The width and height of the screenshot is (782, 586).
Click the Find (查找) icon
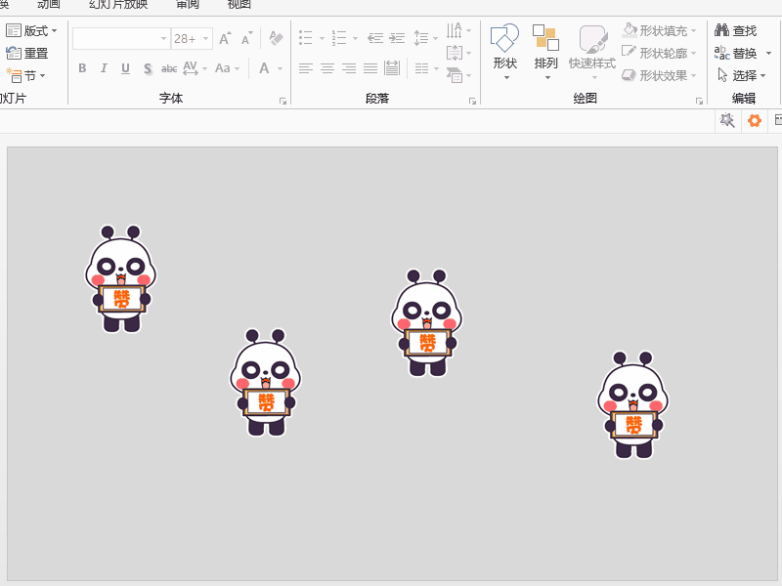733,30
